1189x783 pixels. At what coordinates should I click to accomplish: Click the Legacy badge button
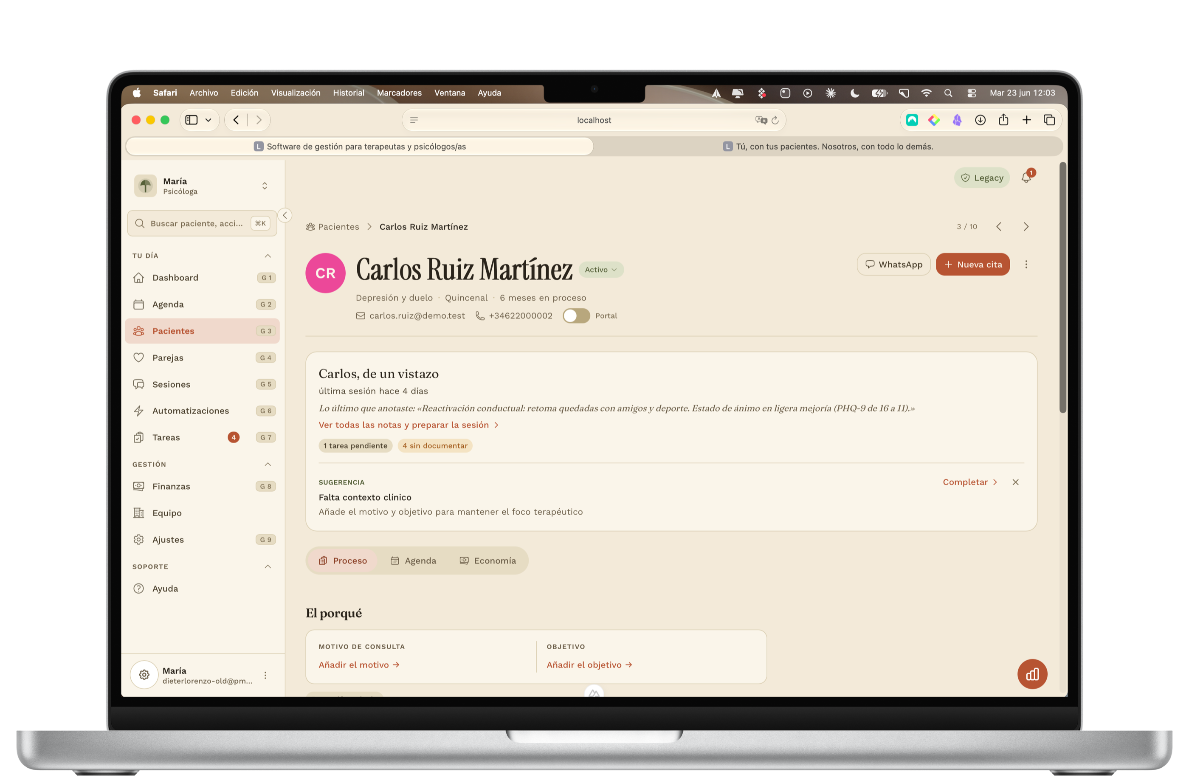click(981, 177)
